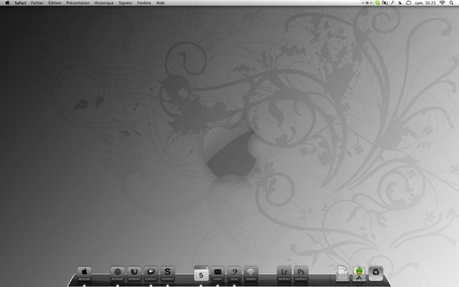Click the Apple logo dock icon labeled Browser

[85, 273]
